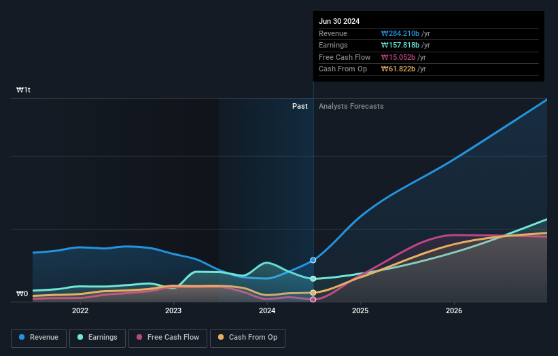This screenshot has width=558, height=356.
Task: Toggle the Revenue legend series
Action: tap(39, 338)
